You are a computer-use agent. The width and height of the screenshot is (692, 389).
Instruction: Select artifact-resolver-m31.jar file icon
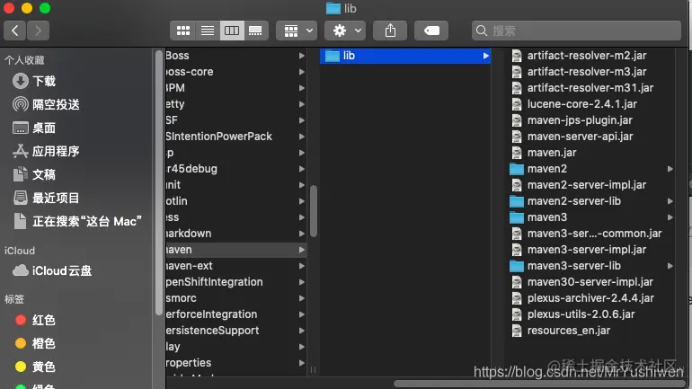coord(517,88)
